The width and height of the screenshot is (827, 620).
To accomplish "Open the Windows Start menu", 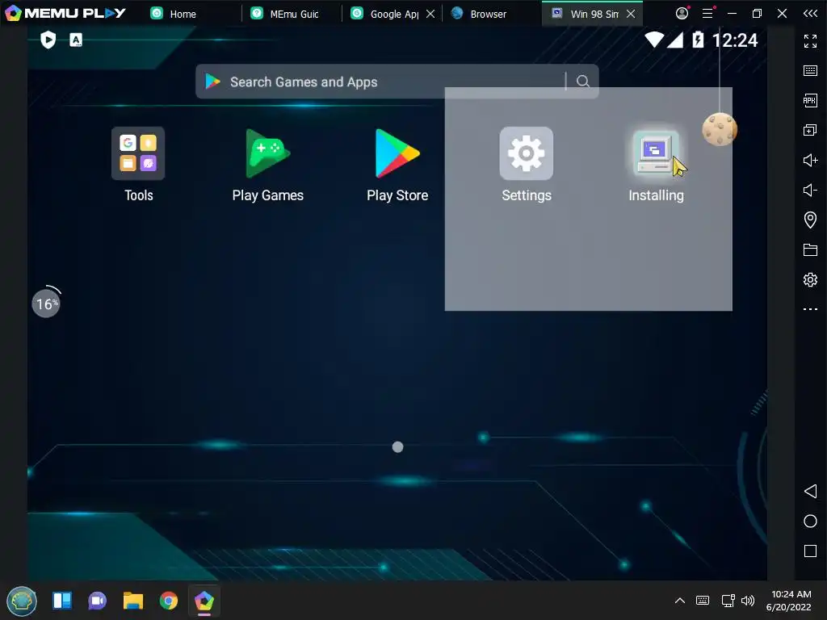I will coord(22,601).
